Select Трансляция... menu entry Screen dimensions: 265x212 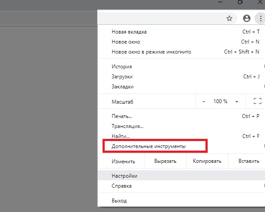[x=127, y=126]
